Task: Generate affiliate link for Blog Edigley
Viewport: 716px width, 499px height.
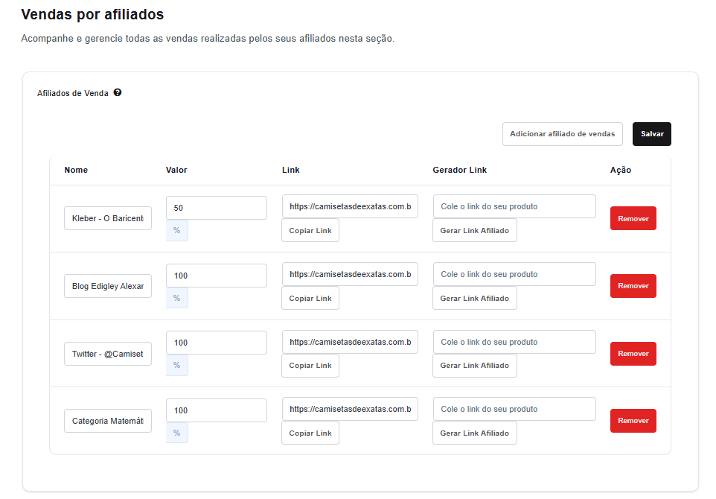Action: [474, 299]
